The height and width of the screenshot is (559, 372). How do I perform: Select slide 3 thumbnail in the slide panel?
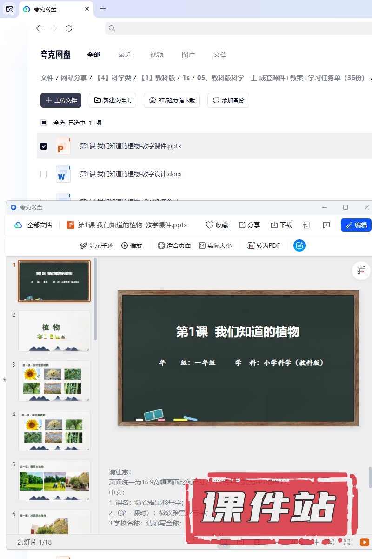click(x=54, y=381)
